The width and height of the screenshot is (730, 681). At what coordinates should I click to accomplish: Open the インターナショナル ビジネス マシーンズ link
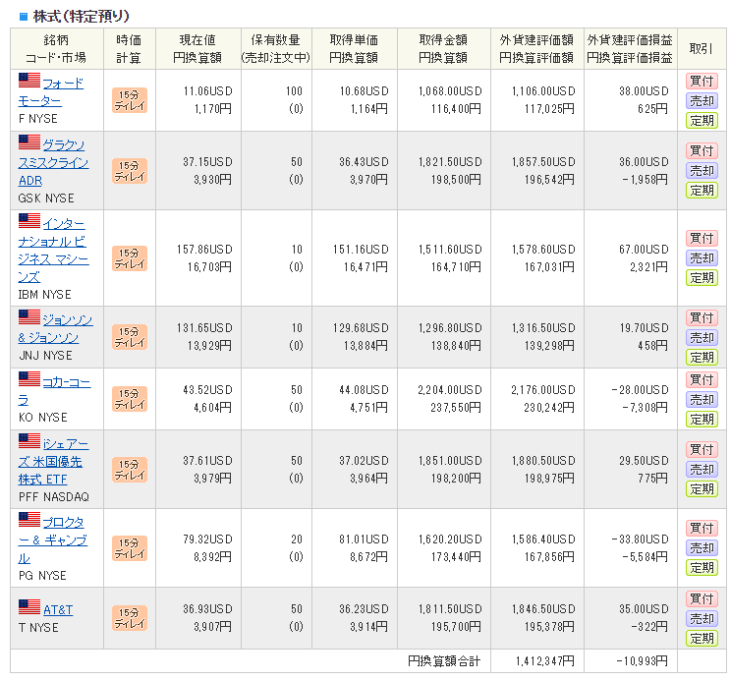(x=53, y=251)
